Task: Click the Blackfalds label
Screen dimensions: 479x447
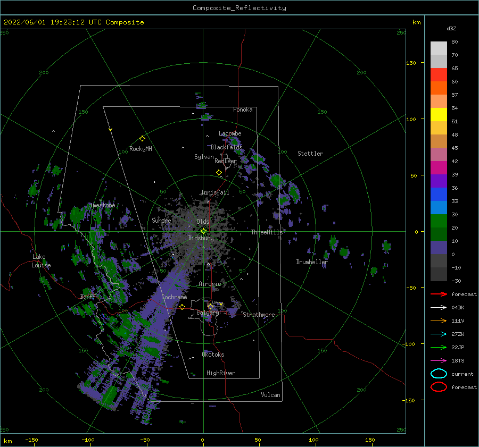Action: [x=226, y=147]
